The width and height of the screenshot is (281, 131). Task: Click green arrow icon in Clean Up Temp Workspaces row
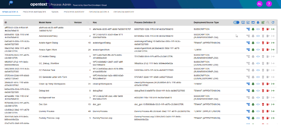[273, 84]
